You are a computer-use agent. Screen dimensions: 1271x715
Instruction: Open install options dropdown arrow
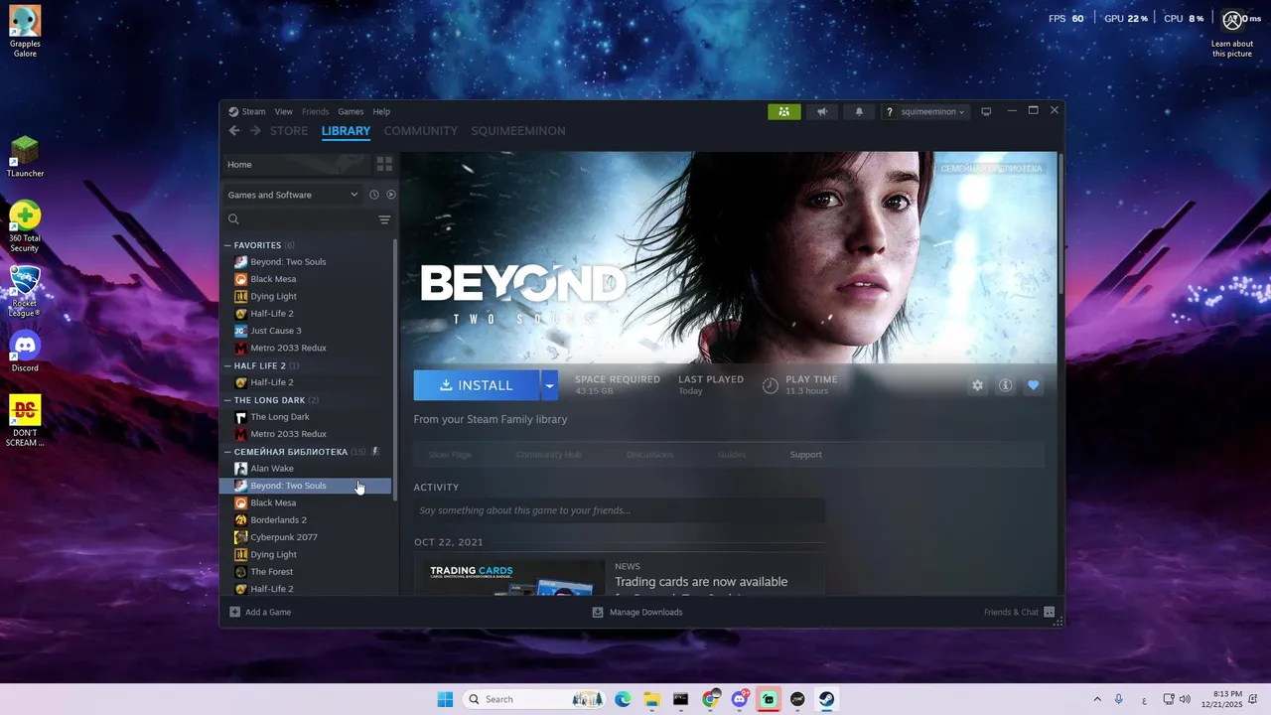click(549, 385)
